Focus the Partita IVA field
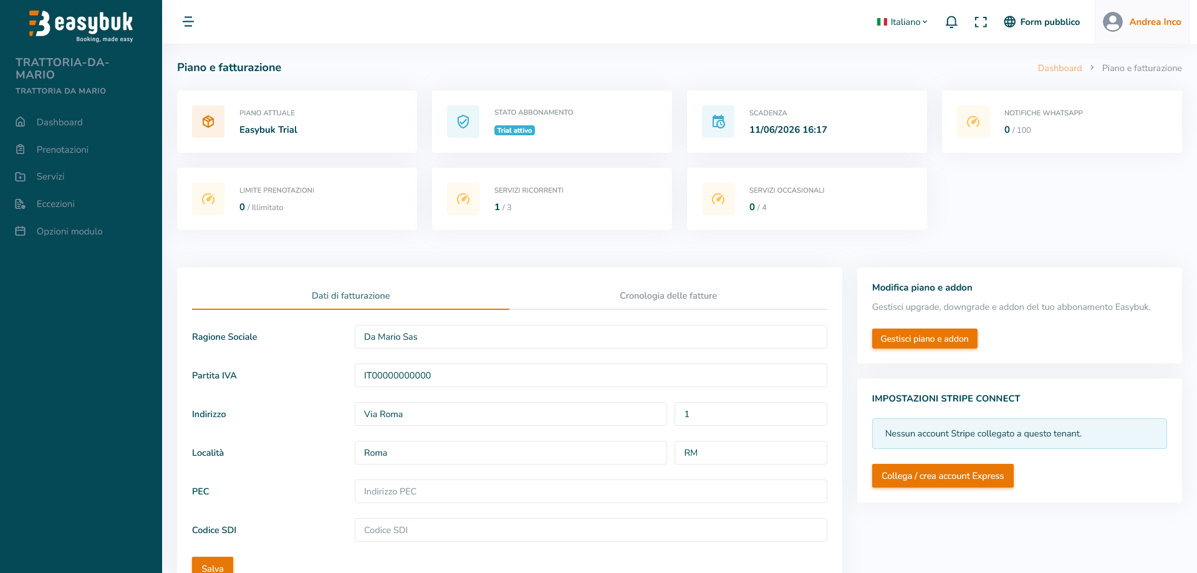This screenshot has width=1197, height=573. coord(591,375)
